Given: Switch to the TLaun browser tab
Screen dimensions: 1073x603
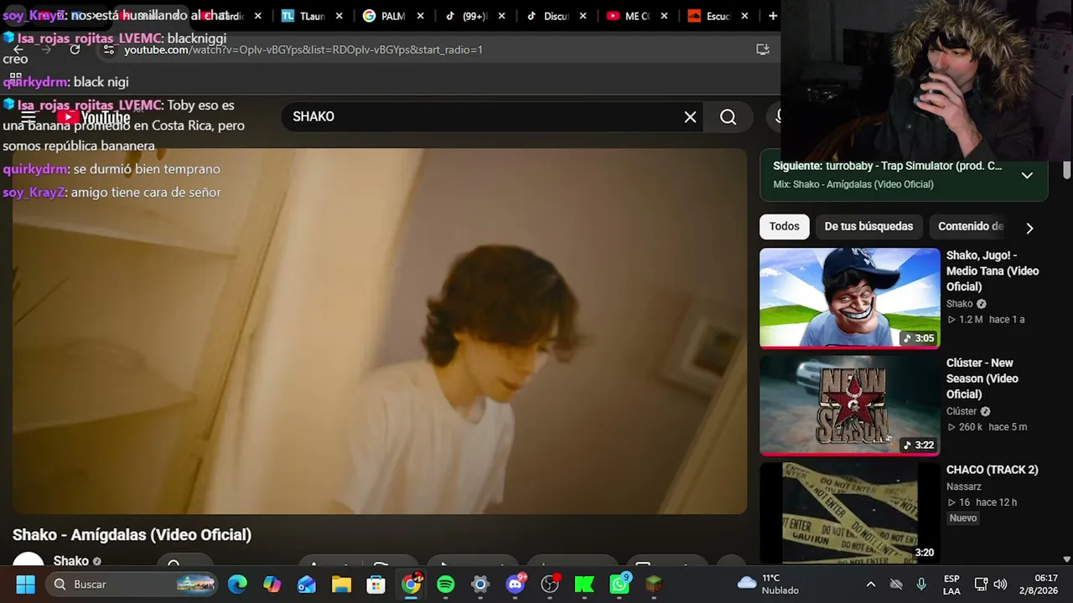Looking at the screenshot, I should tap(303, 16).
